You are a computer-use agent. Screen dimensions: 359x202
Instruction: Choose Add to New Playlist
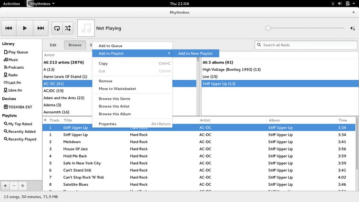[x=195, y=53]
